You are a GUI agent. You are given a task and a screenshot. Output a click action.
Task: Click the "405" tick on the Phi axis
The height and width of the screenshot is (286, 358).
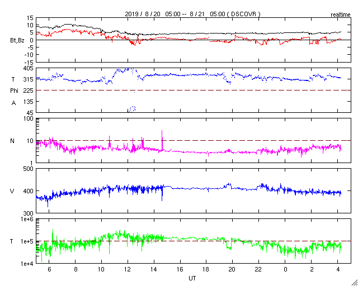pyautogui.click(x=29, y=68)
